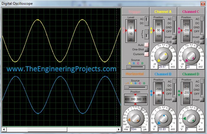This screenshot has height=134, width=207.
Task: Click the GND label on Channel B
Action: click(x=169, y=90)
